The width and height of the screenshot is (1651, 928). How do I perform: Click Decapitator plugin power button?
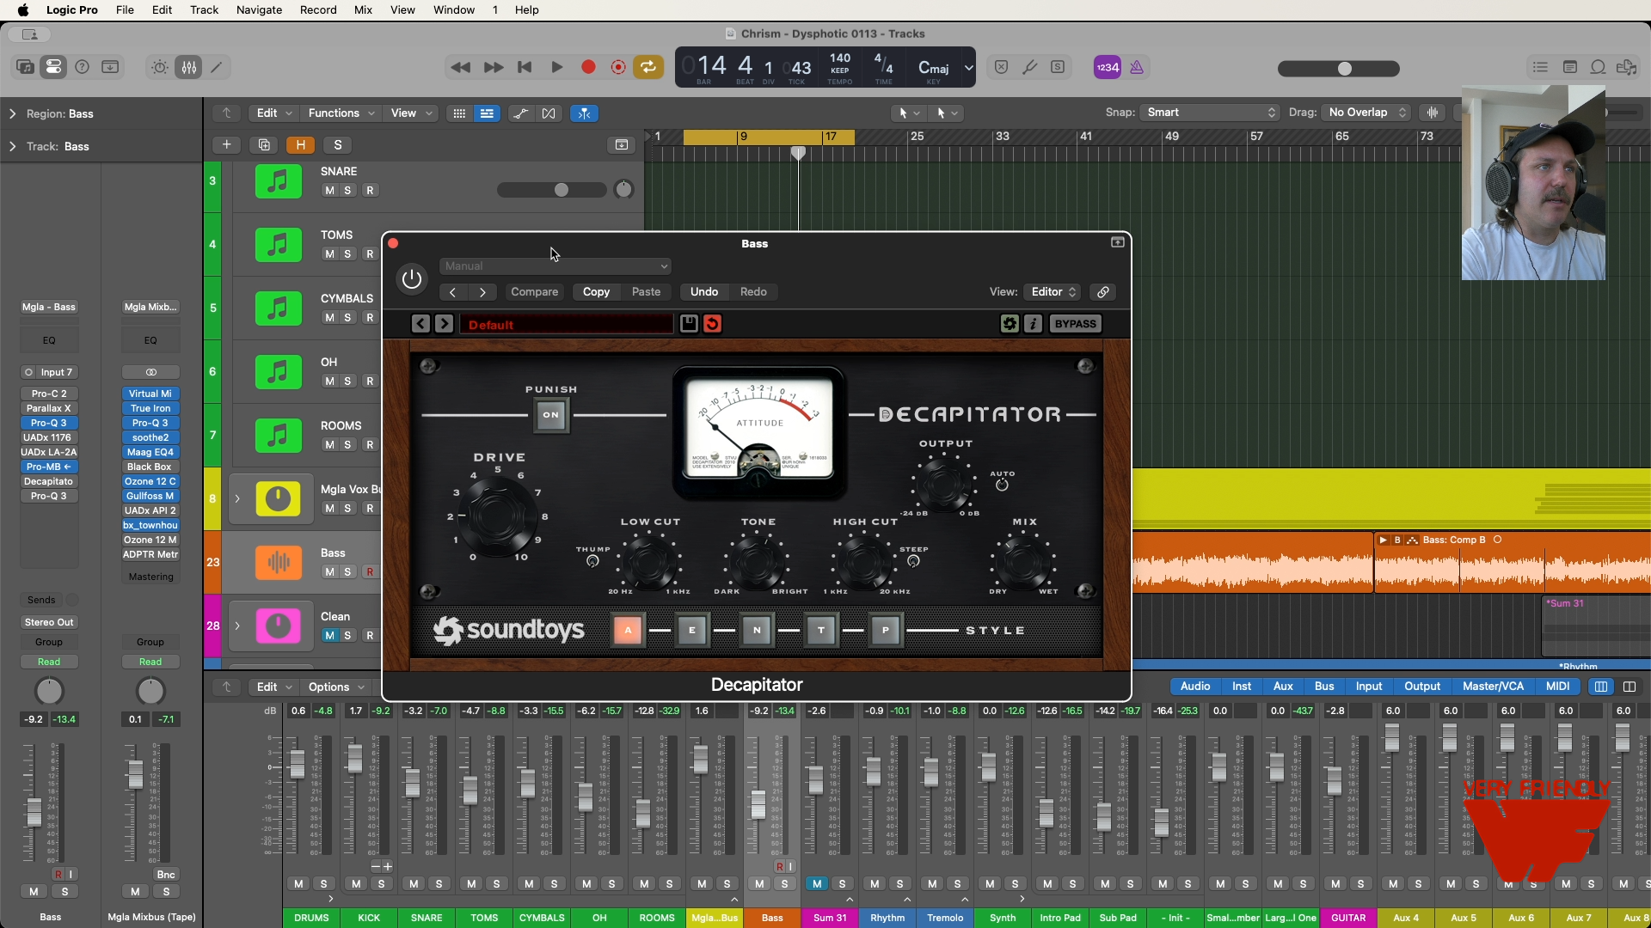pos(412,278)
